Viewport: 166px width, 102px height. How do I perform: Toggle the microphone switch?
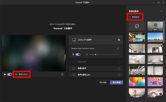[x=78, y=54]
